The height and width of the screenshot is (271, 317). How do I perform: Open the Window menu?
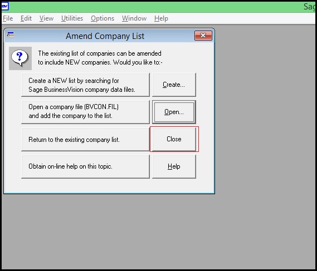[134, 18]
